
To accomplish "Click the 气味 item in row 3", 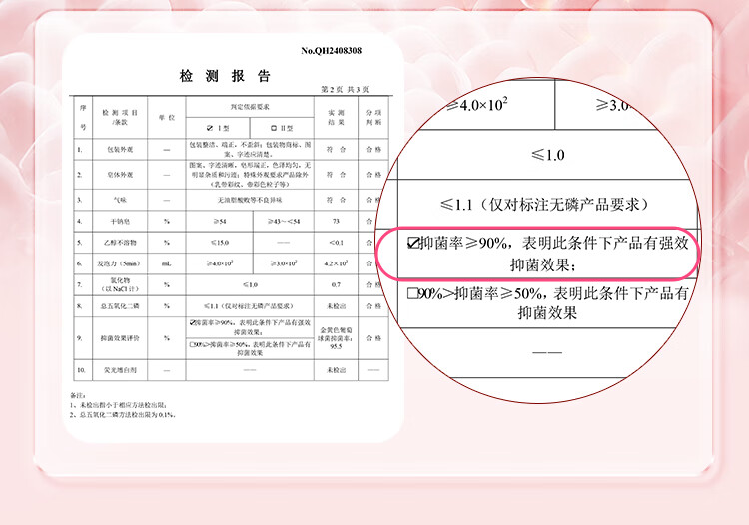I will click(x=120, y=200).
